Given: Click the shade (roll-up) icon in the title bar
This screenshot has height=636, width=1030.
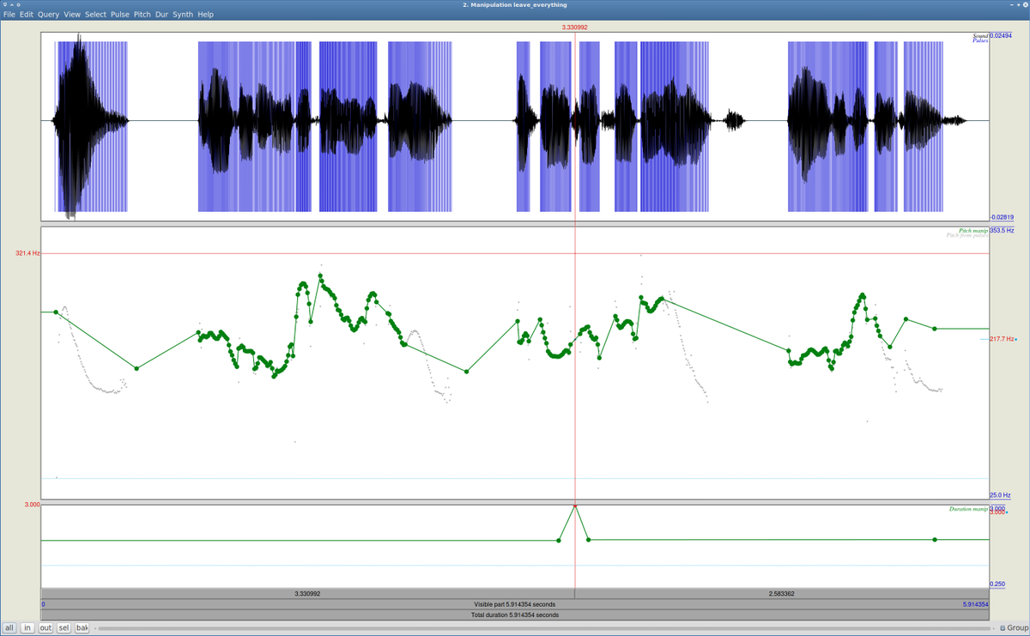Looking at the screenshot, I should [12, 5].
